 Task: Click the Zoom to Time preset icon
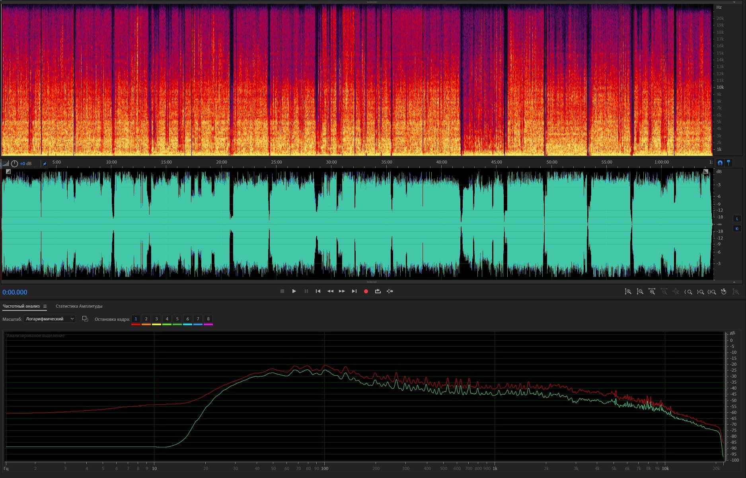(724, 292)
